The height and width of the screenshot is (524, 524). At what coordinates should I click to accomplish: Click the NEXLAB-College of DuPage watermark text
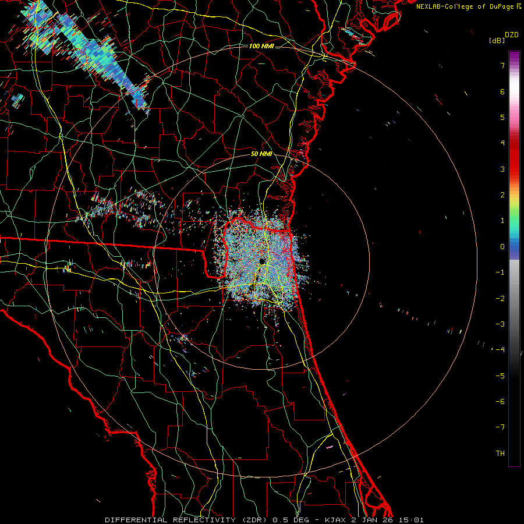465,6
